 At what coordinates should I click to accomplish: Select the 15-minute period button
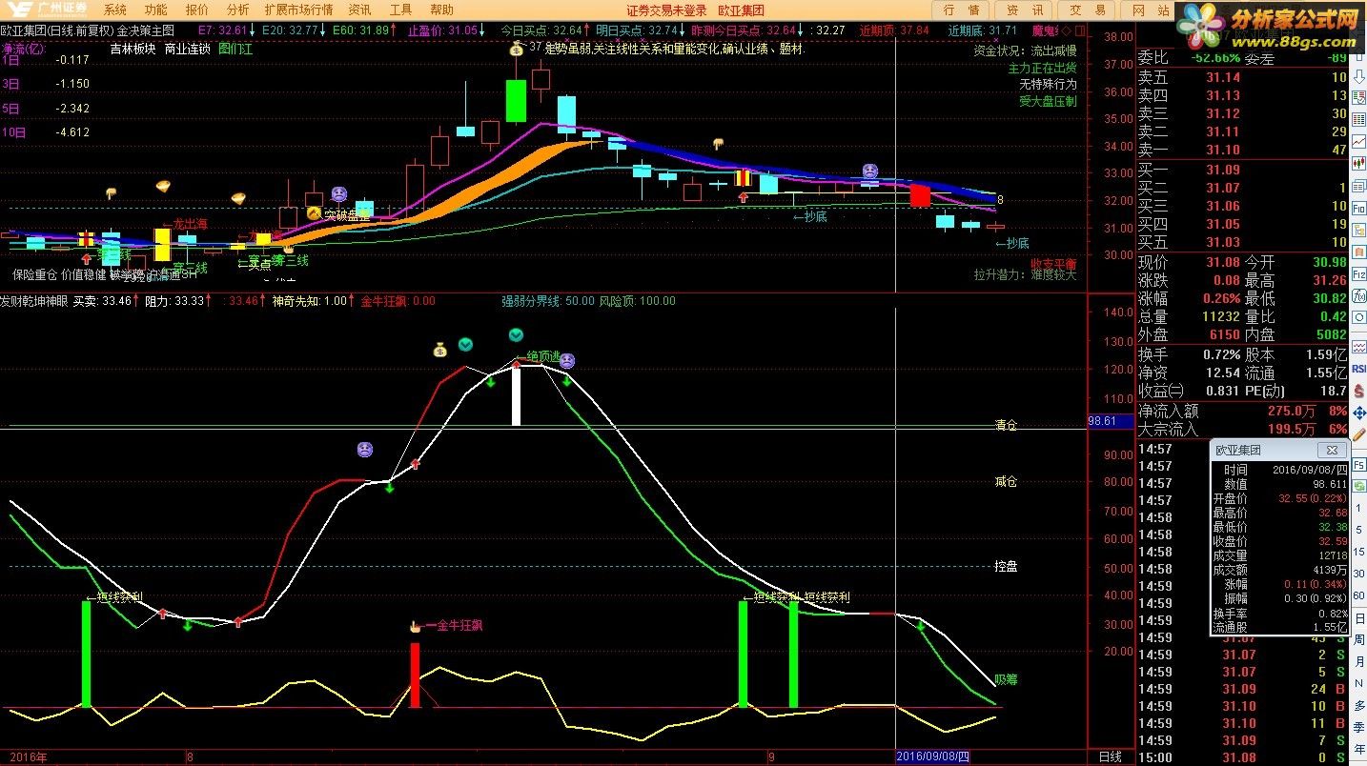1359,552
